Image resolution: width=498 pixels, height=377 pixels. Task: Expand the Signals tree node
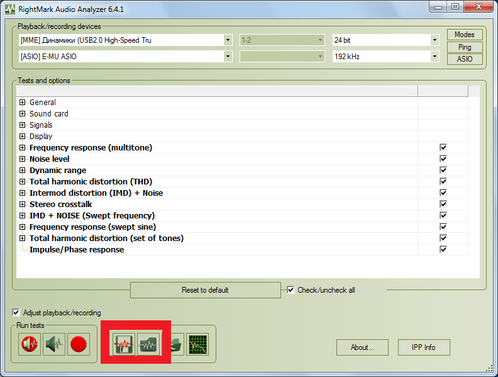pos(22,125)
